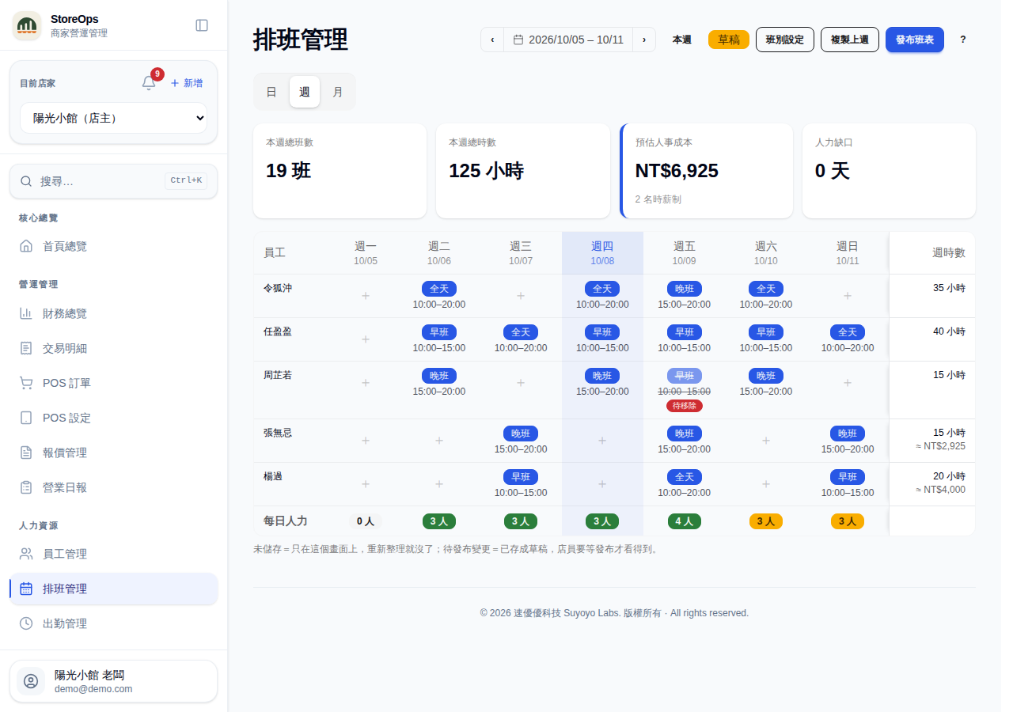Viewport: 1013px width, 712px height.
Task: Open POS 訂單 cart icon
Action: click(26, 383)
